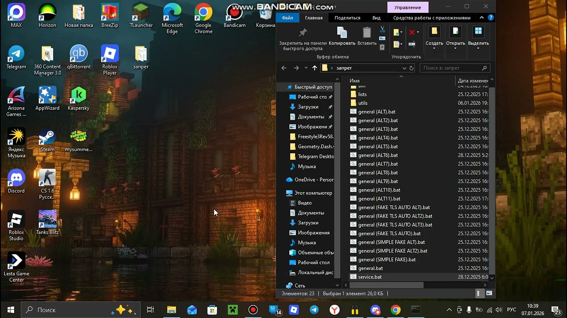
Task: Open TLauncher desktop shortcut
Action: [141, 16]
